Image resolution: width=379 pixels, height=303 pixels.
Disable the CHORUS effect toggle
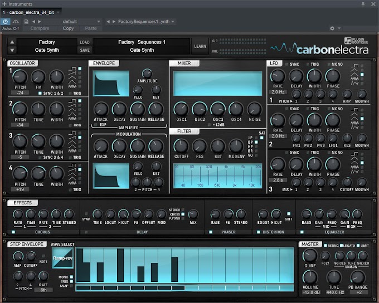13,232
